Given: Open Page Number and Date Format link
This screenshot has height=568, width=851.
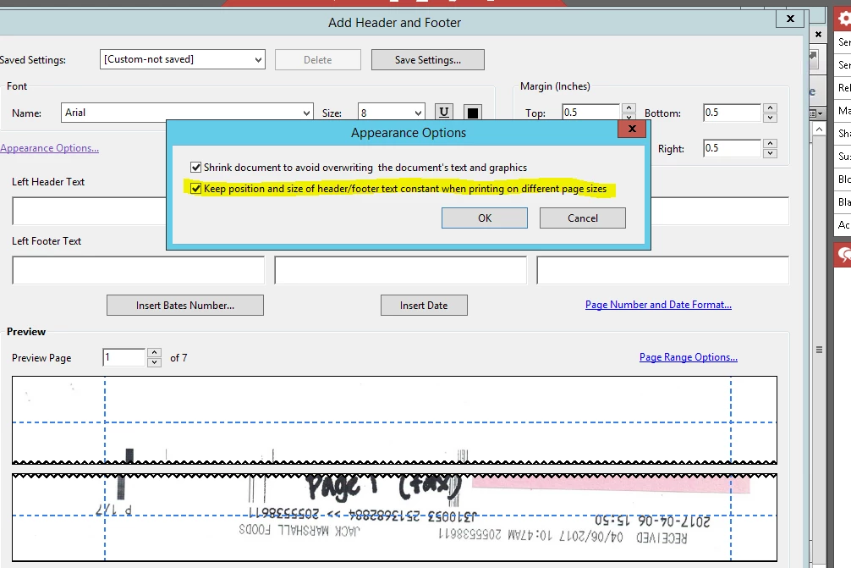Looking at the screenshot, I should [658, 305].
